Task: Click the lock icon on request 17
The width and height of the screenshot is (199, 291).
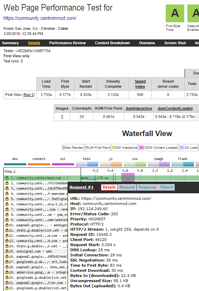Action: [x=7, y=262]
